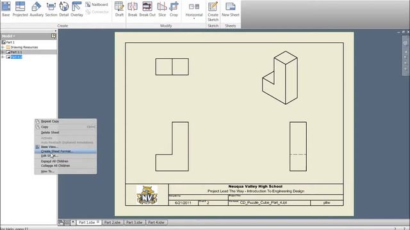This screenshot has width=410, height=230.
Task: Switch to the Part 3.idw tab
Action: (x=135, y=222)
